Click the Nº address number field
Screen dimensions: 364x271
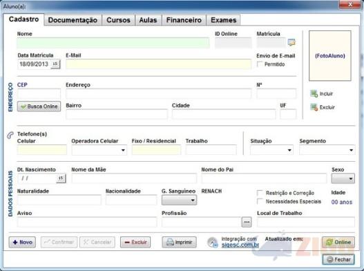[x=276, y=94]
